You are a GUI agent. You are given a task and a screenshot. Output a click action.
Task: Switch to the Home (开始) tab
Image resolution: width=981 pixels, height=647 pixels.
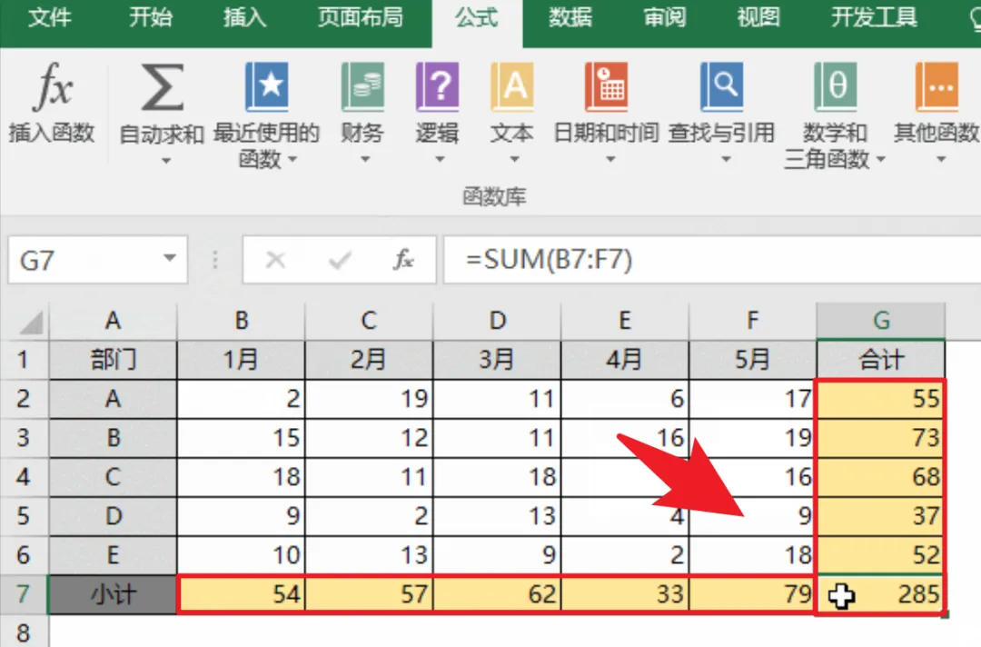coord(150,17)
